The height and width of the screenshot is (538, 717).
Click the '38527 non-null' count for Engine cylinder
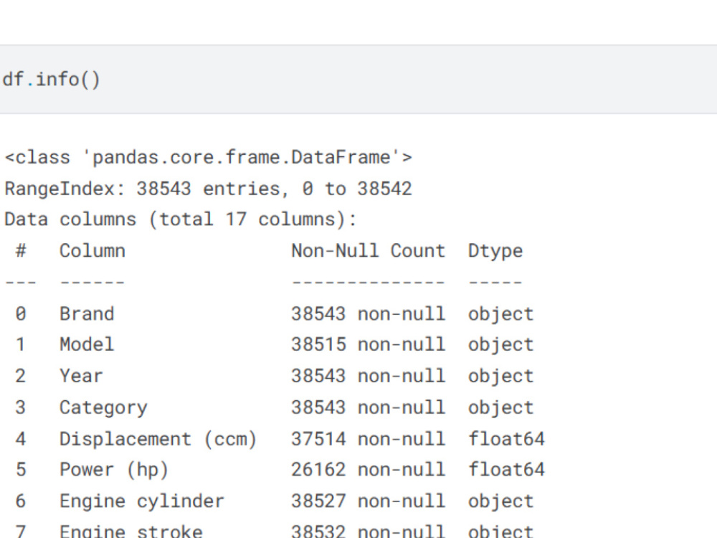(x=369, y=501)
